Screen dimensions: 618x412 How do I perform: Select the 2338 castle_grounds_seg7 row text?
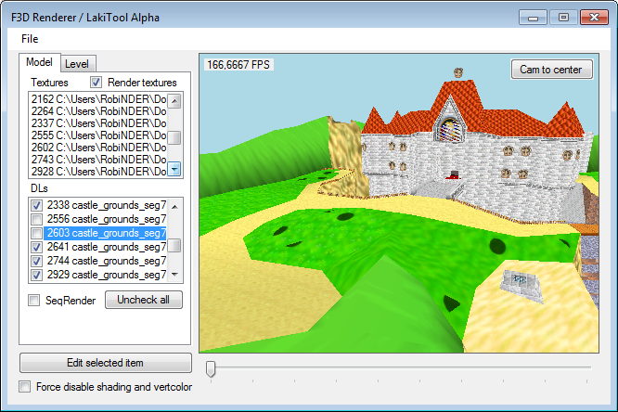(107, 205)
